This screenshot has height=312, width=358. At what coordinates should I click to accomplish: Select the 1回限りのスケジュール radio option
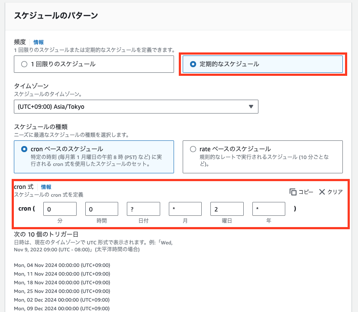tap(24, 64)
